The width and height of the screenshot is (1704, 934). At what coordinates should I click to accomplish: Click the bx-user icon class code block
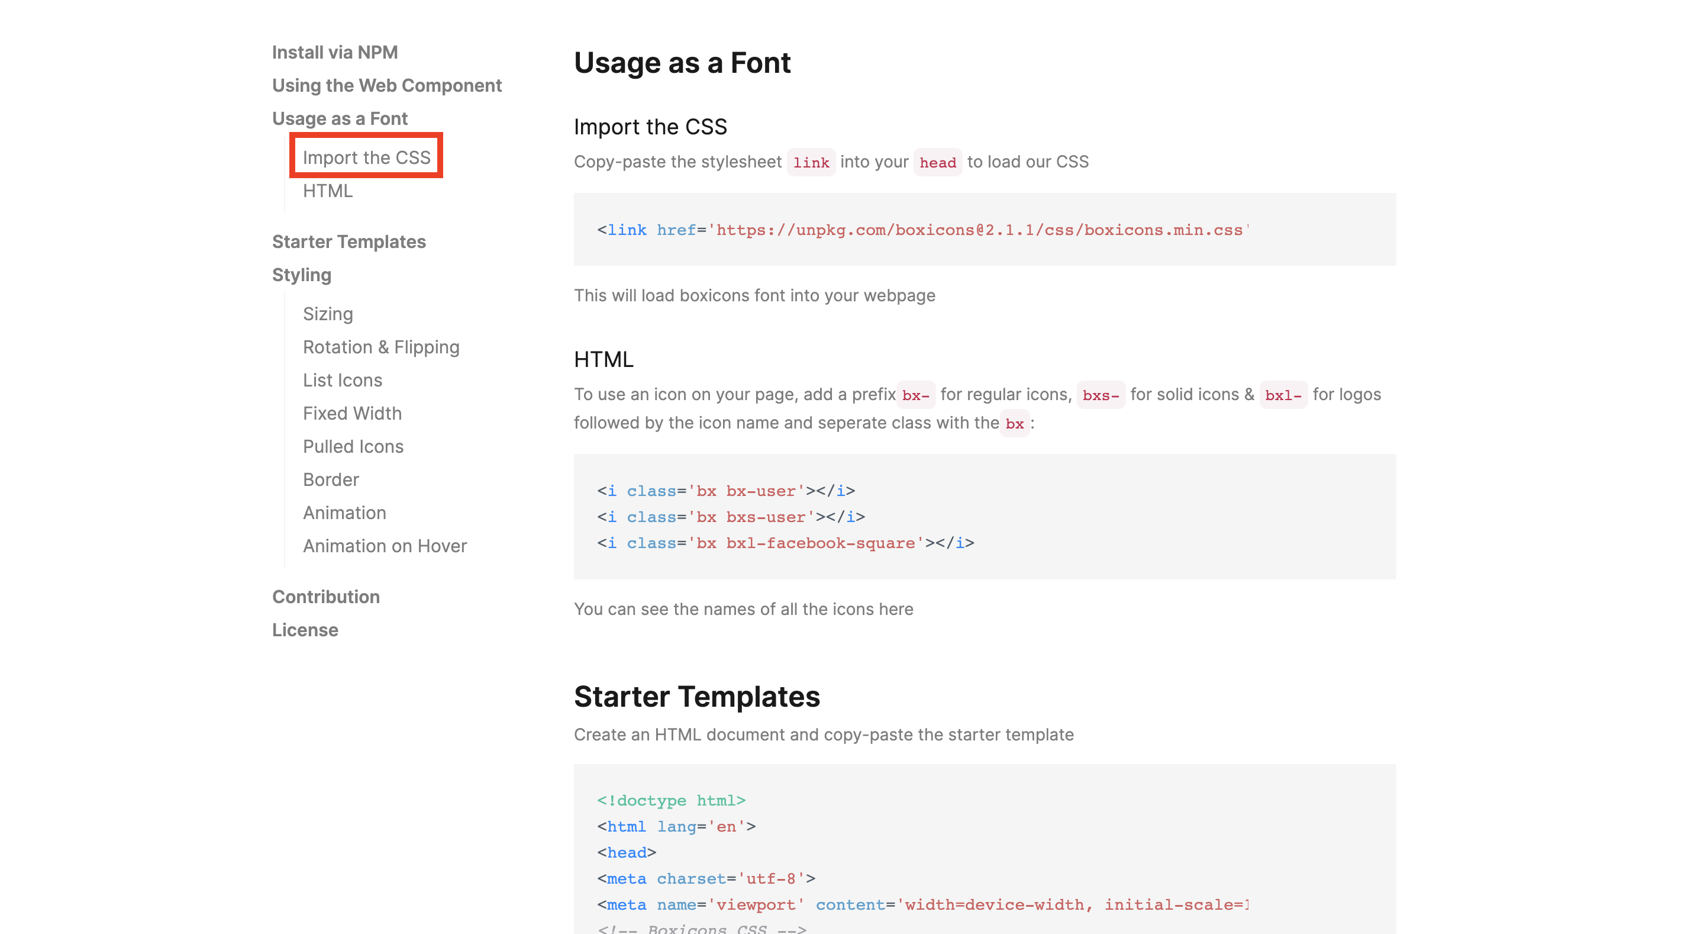tap(983, 516)
